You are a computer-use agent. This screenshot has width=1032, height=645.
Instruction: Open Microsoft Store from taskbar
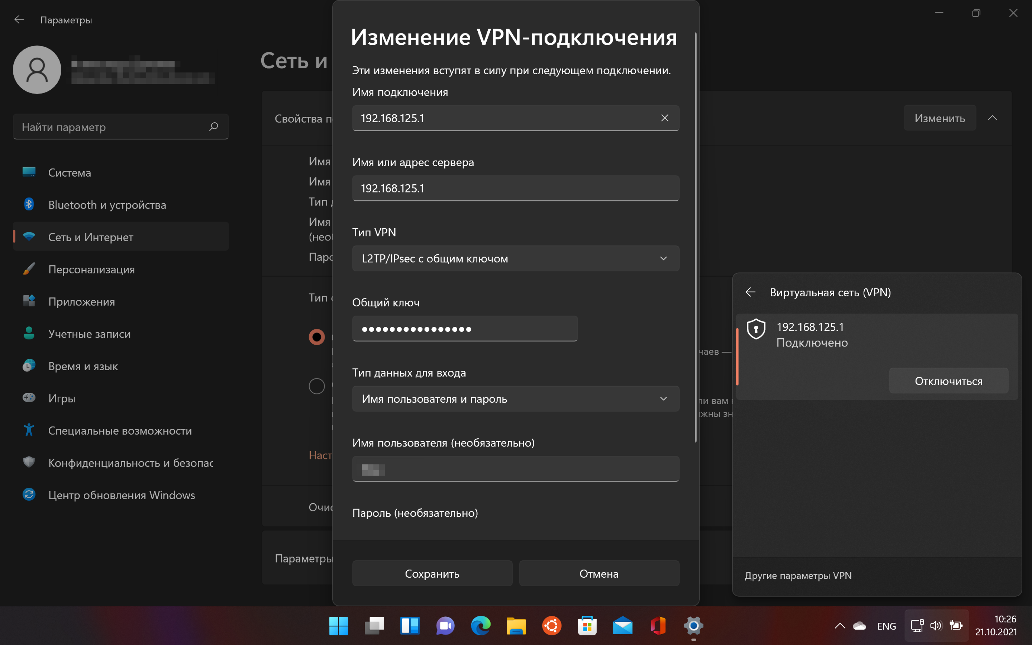[587, 625]
